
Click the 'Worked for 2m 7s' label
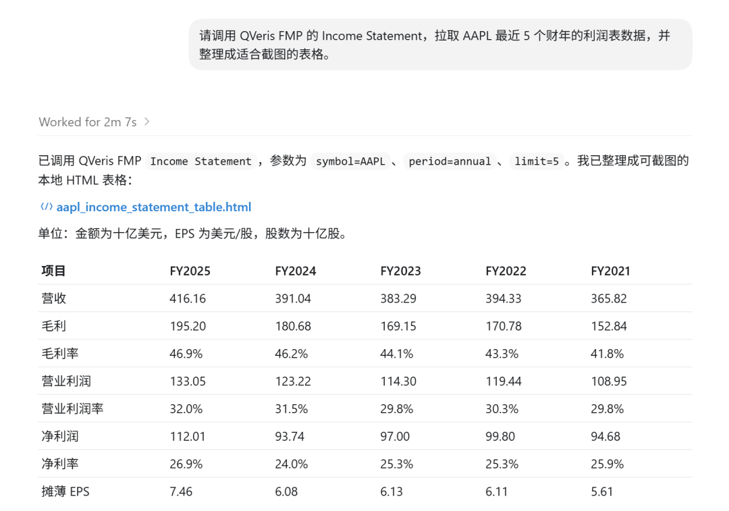[87, 122]
